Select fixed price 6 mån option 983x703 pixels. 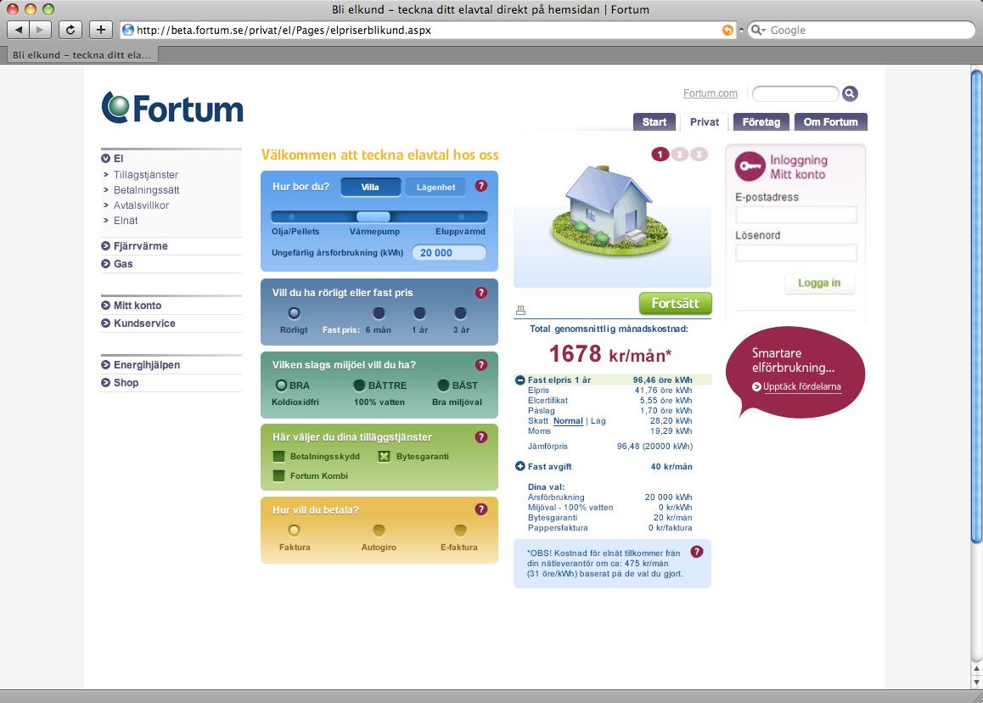[x=379, y=313]
